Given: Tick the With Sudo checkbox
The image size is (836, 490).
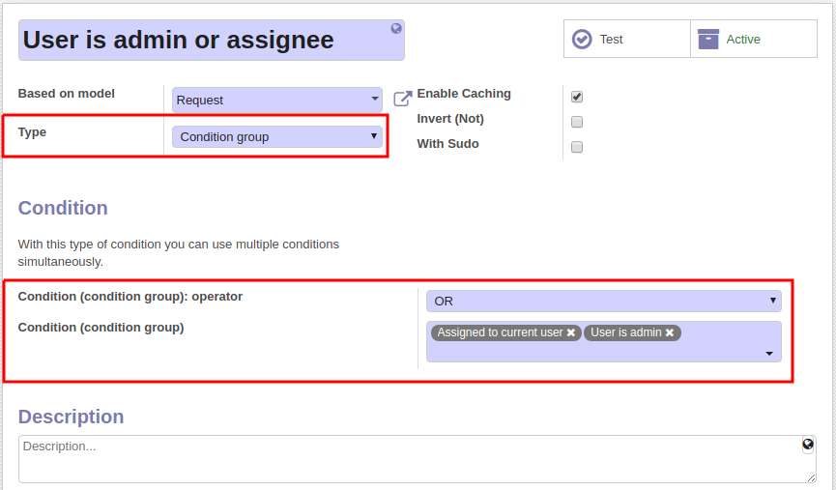Looking at the screenshot, I should point(577,147).
